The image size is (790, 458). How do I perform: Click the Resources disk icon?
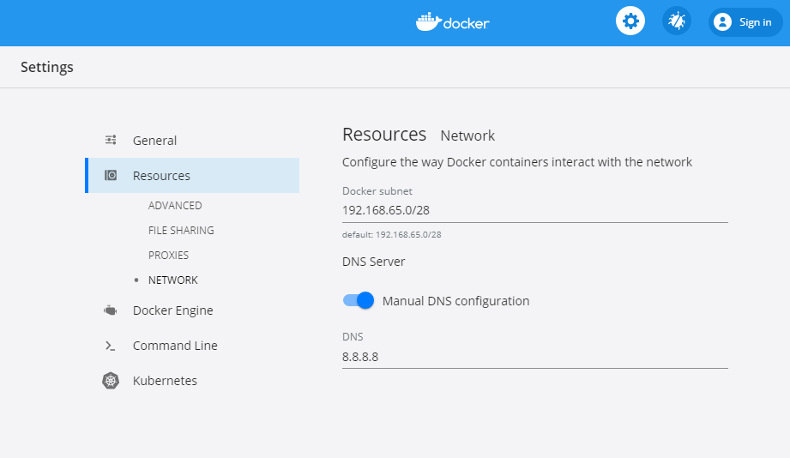(x=111, y=175)
